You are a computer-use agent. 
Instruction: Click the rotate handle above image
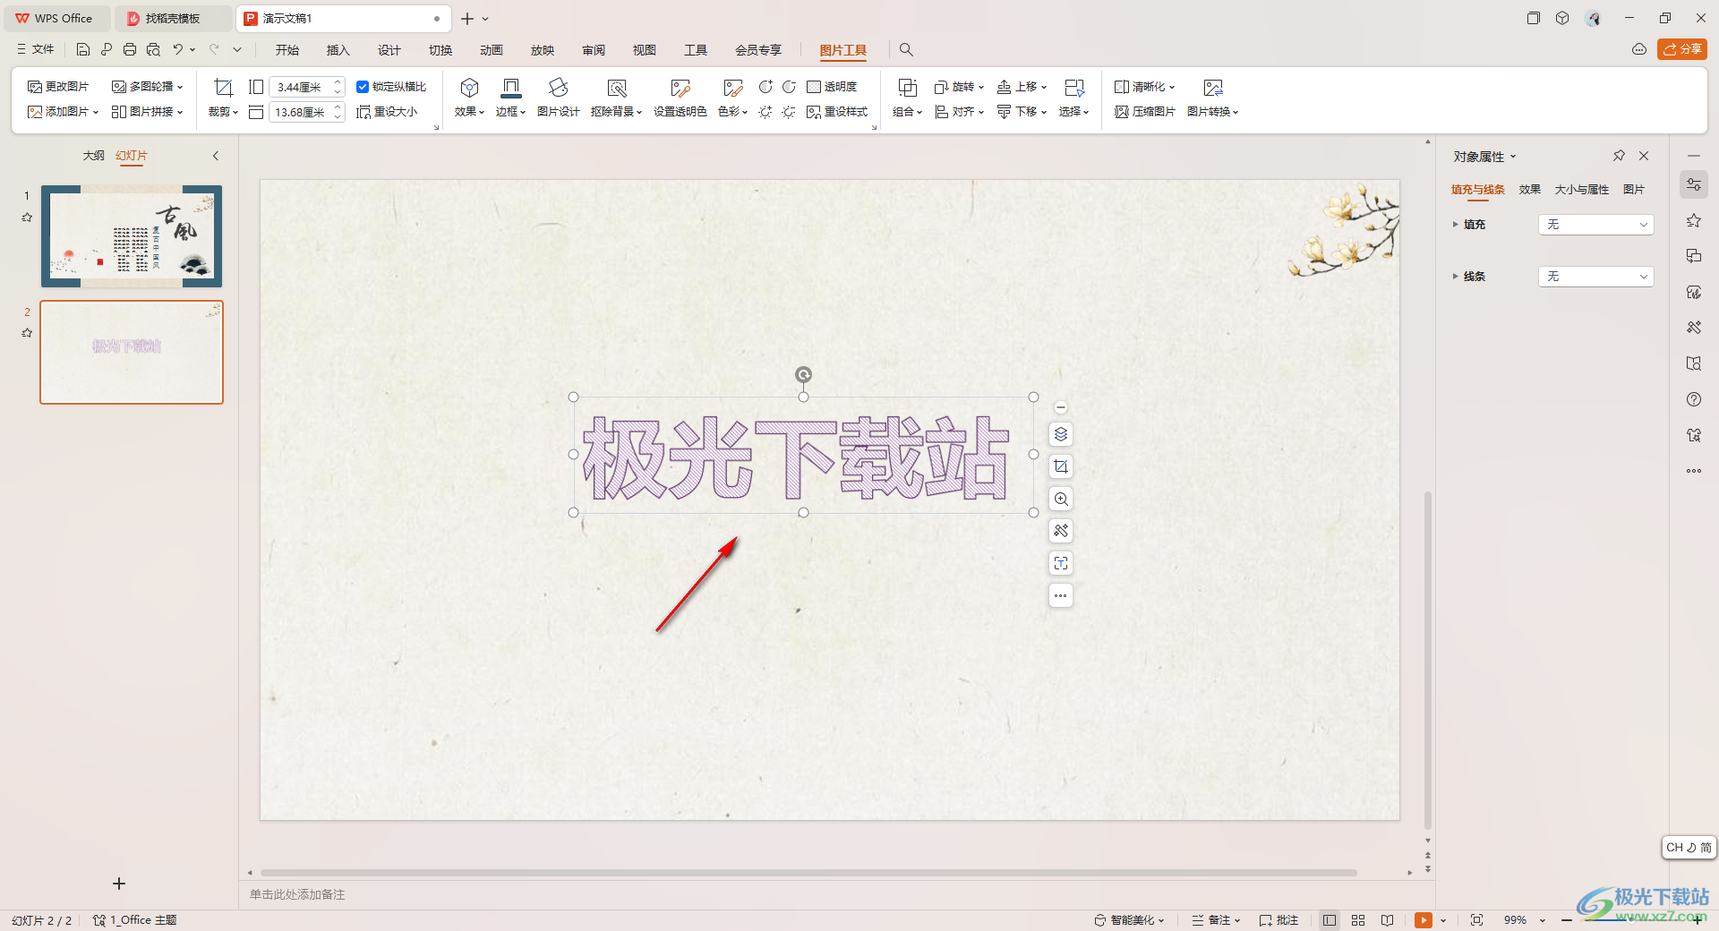pyautogui.click(x=804, y=375)
